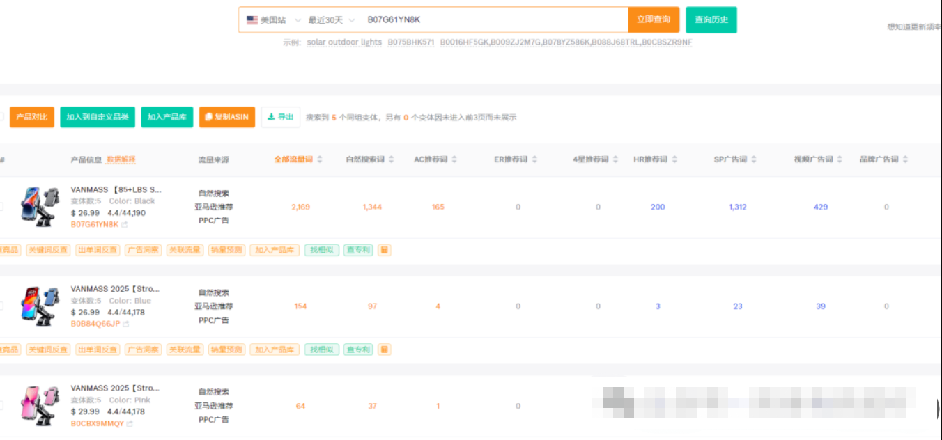Click AC recommended words value 165

click(438, 207)
